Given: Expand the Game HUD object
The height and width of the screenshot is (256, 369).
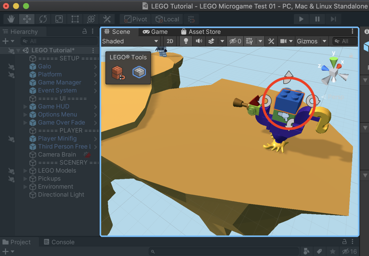Looking at the screenshot, I should [x=26, y=106].
